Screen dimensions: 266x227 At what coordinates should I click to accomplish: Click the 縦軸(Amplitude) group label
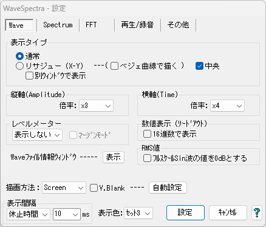click(x=38, y=95)
